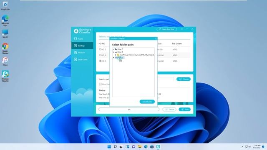Close the Select folder path dialog

coord(156,39)
